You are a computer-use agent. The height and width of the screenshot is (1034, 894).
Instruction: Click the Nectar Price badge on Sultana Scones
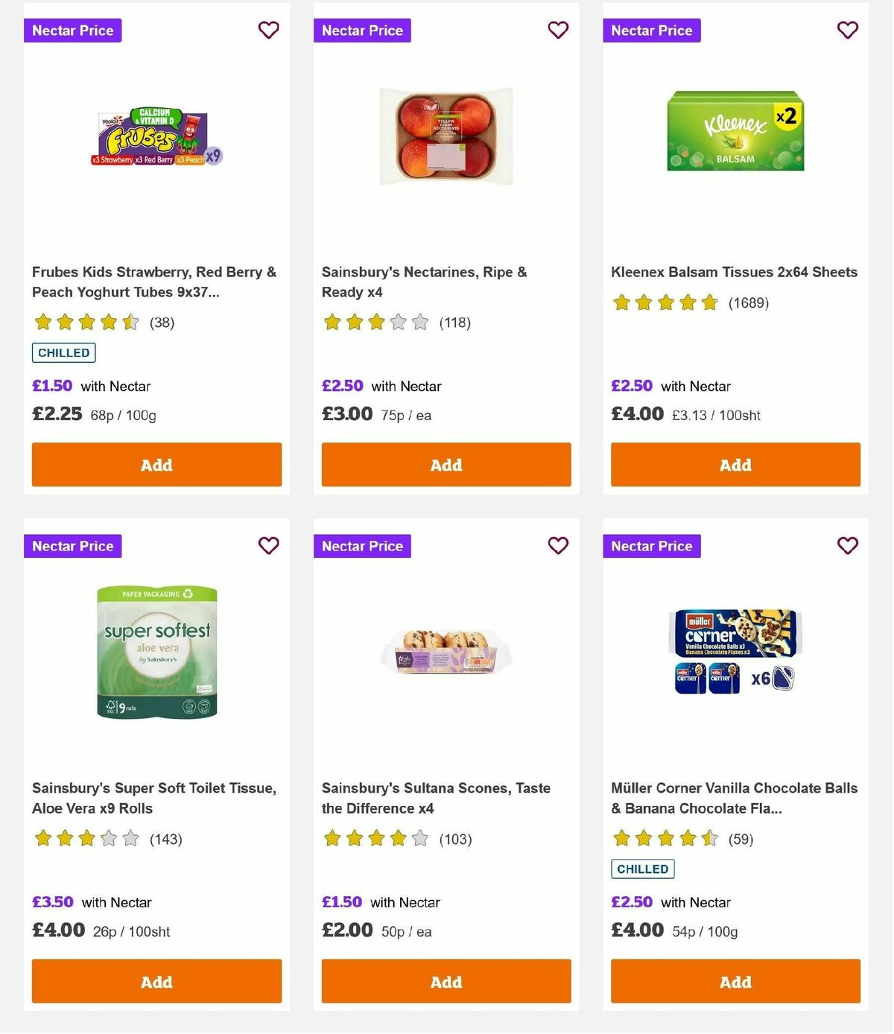coord(362,546)
